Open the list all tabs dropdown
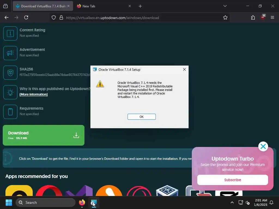Image resolution: width=279 pixels, height=209 pixels. pos(225,6)
